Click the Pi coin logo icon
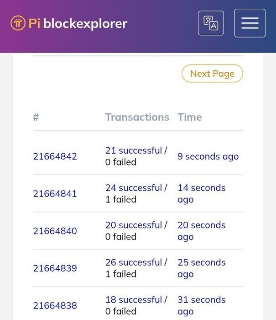Screen dimensions: 276x320 18,23
